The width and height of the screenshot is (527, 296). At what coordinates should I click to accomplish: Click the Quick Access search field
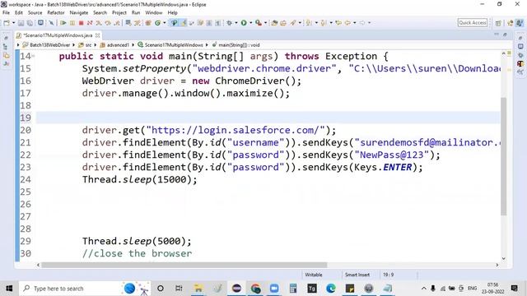[x=472, y=23]
